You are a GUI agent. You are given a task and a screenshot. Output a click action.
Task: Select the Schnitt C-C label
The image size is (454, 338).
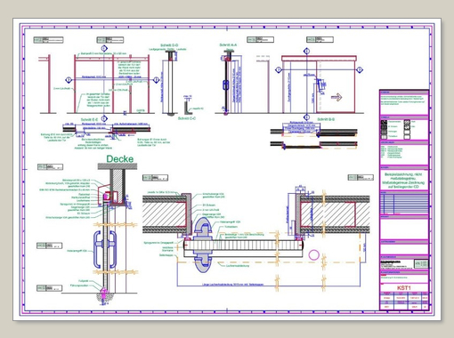pos(187,118)
